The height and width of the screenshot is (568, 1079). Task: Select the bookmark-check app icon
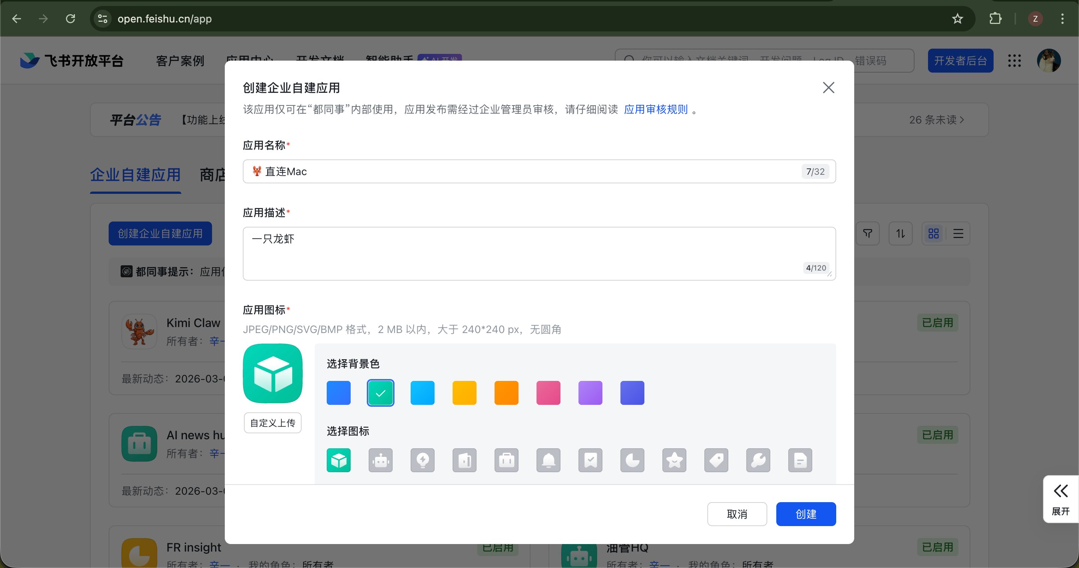tap(590, 460)
